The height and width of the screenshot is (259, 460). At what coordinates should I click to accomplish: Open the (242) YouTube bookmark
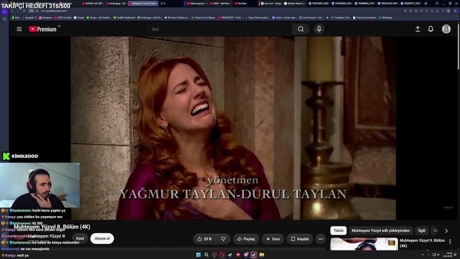pyautogui.click(x=63, y=18)
